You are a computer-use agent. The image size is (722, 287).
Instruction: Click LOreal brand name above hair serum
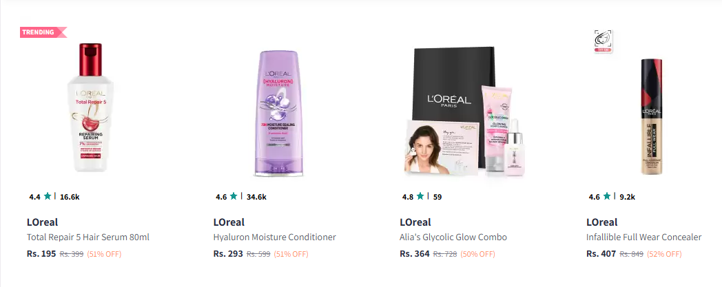click(42, 222)
